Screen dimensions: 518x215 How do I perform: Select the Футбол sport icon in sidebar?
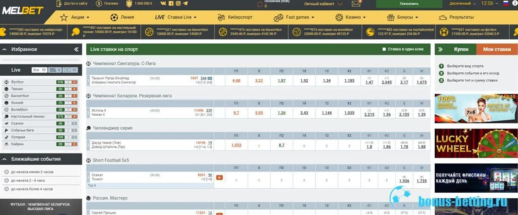[6, 82]
